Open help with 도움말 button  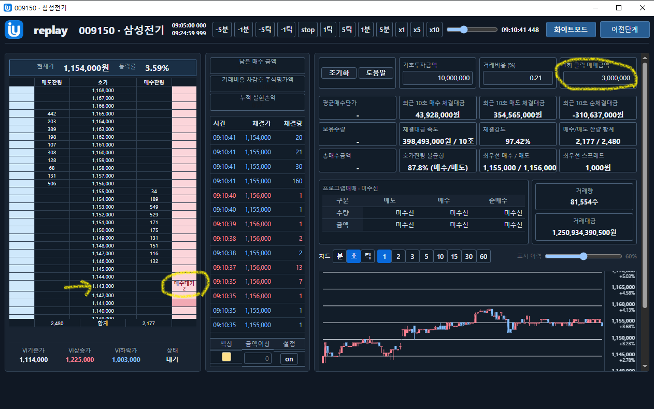tap(376, 73)
